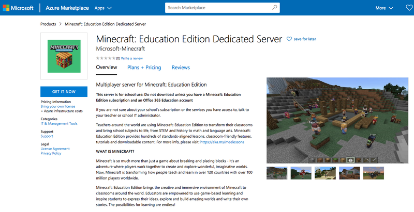Viewport: 414px width, 212px height.
Task: Switch to the Plans + Pricing tab
Action: [144, 68]
